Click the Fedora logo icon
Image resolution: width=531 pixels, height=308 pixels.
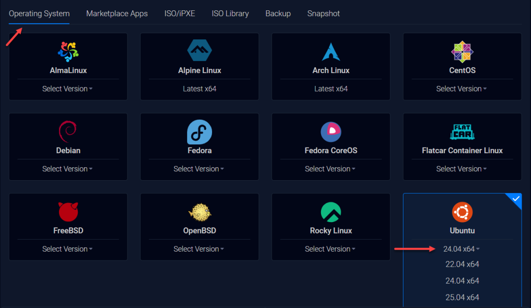pyautogui.click(x=200, y=131)
